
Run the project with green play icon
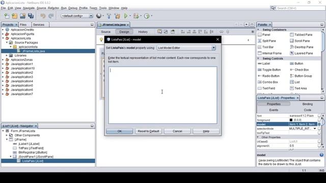(x=126, y=16)
